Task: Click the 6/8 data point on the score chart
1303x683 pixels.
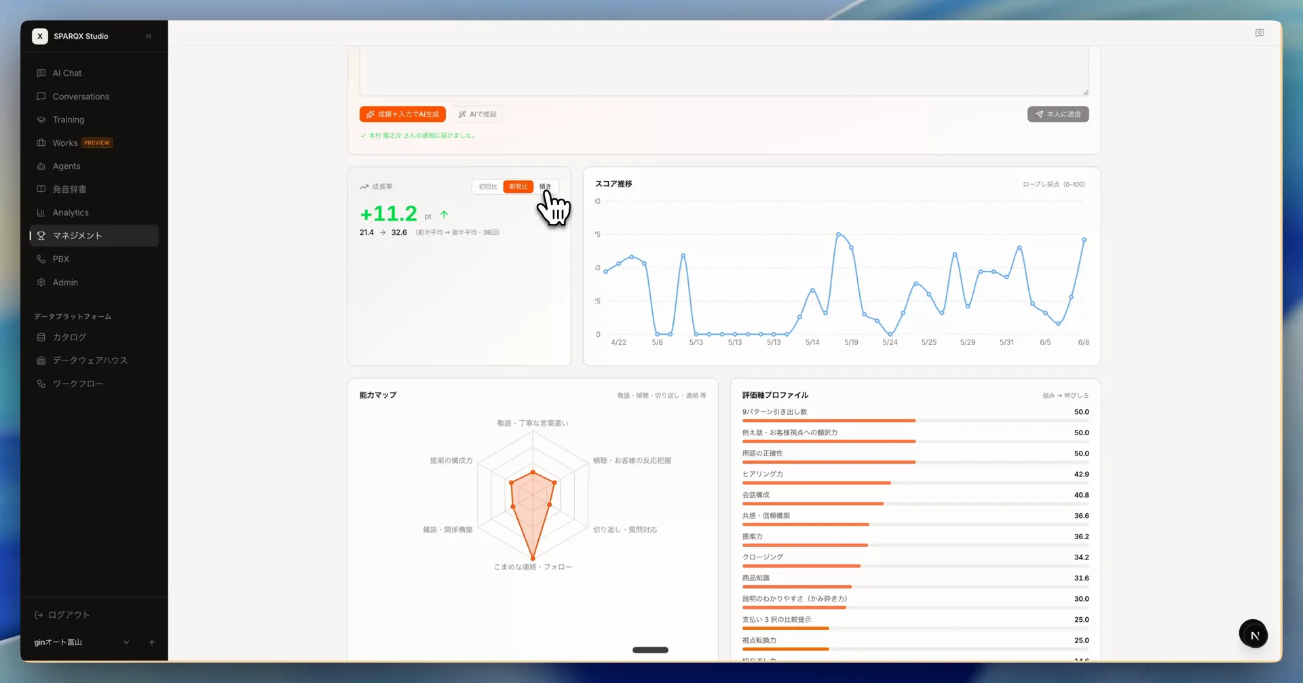Action: [x=1084, y=240]
